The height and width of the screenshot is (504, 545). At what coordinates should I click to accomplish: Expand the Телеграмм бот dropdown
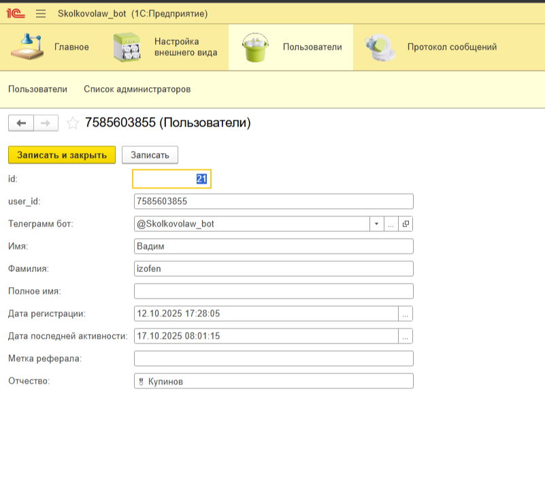click(x=377, y=224)
